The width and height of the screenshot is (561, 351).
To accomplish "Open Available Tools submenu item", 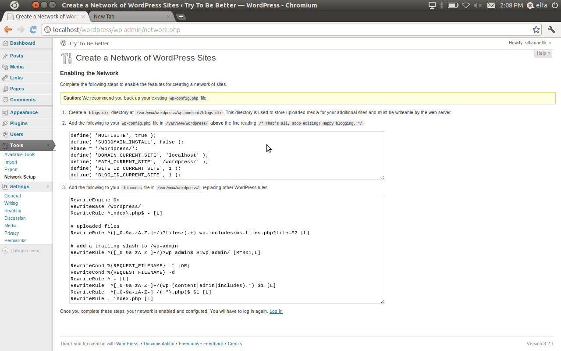I will [20, 155].
